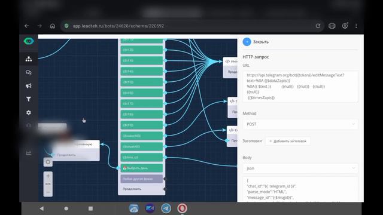Tap the Android recent apps square
The width and height of the screenshot is (383, 215).
tap(90, 208)
